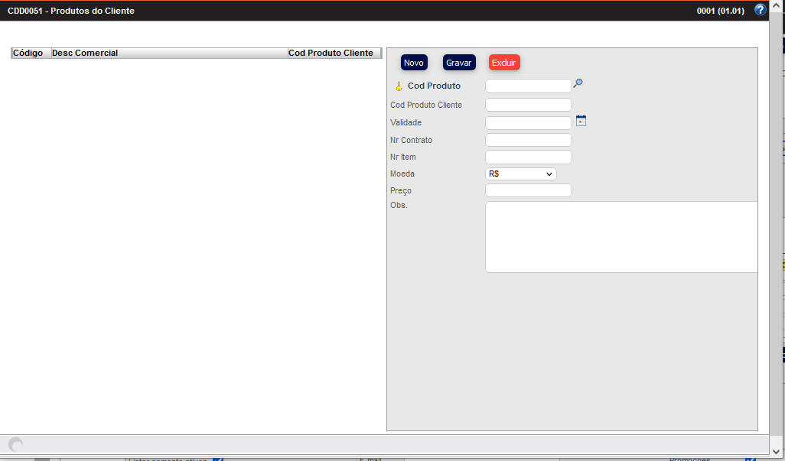Select the Validade date field
The height and width of the screenshot is (461, 785).
(528, 123)
